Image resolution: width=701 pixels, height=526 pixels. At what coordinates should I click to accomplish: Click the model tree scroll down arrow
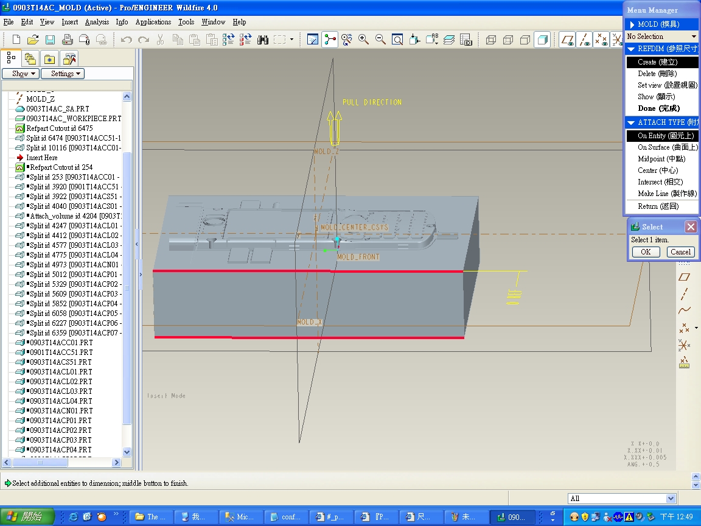point(127,452)
